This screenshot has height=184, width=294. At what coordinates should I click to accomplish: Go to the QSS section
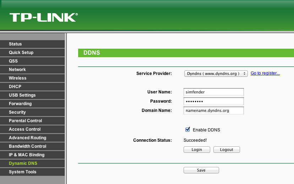(32, 61)
